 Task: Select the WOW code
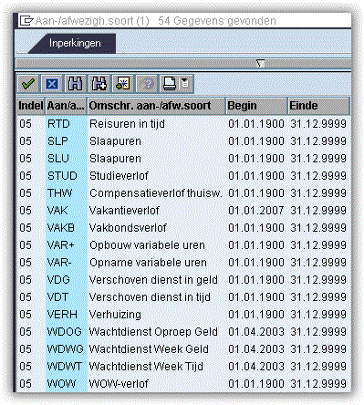tap(61, 384)
